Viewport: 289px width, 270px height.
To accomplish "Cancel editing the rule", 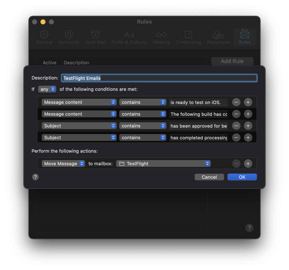I will (x=209, y=177).
